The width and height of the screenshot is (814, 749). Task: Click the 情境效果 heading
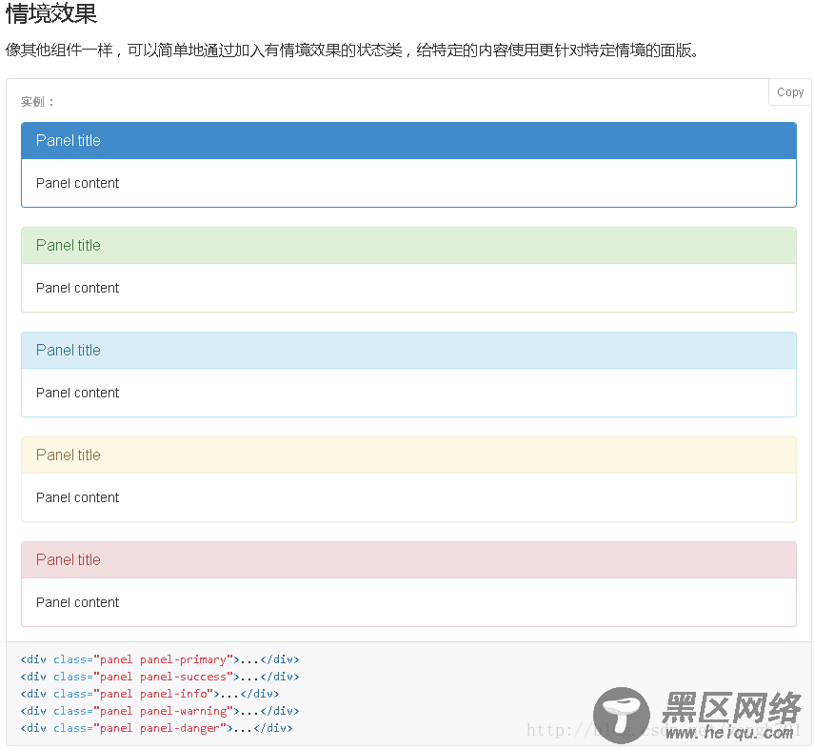(50, 13)
